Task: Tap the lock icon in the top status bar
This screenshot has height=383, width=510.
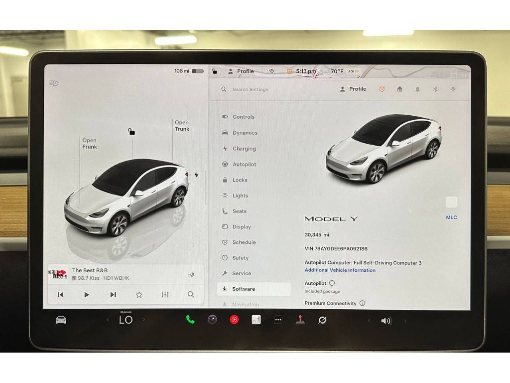Action: tap(214, 71)
